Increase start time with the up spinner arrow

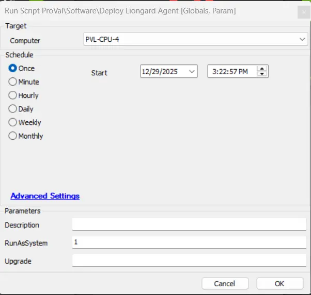pyautogui.click(x=262, y=69)
